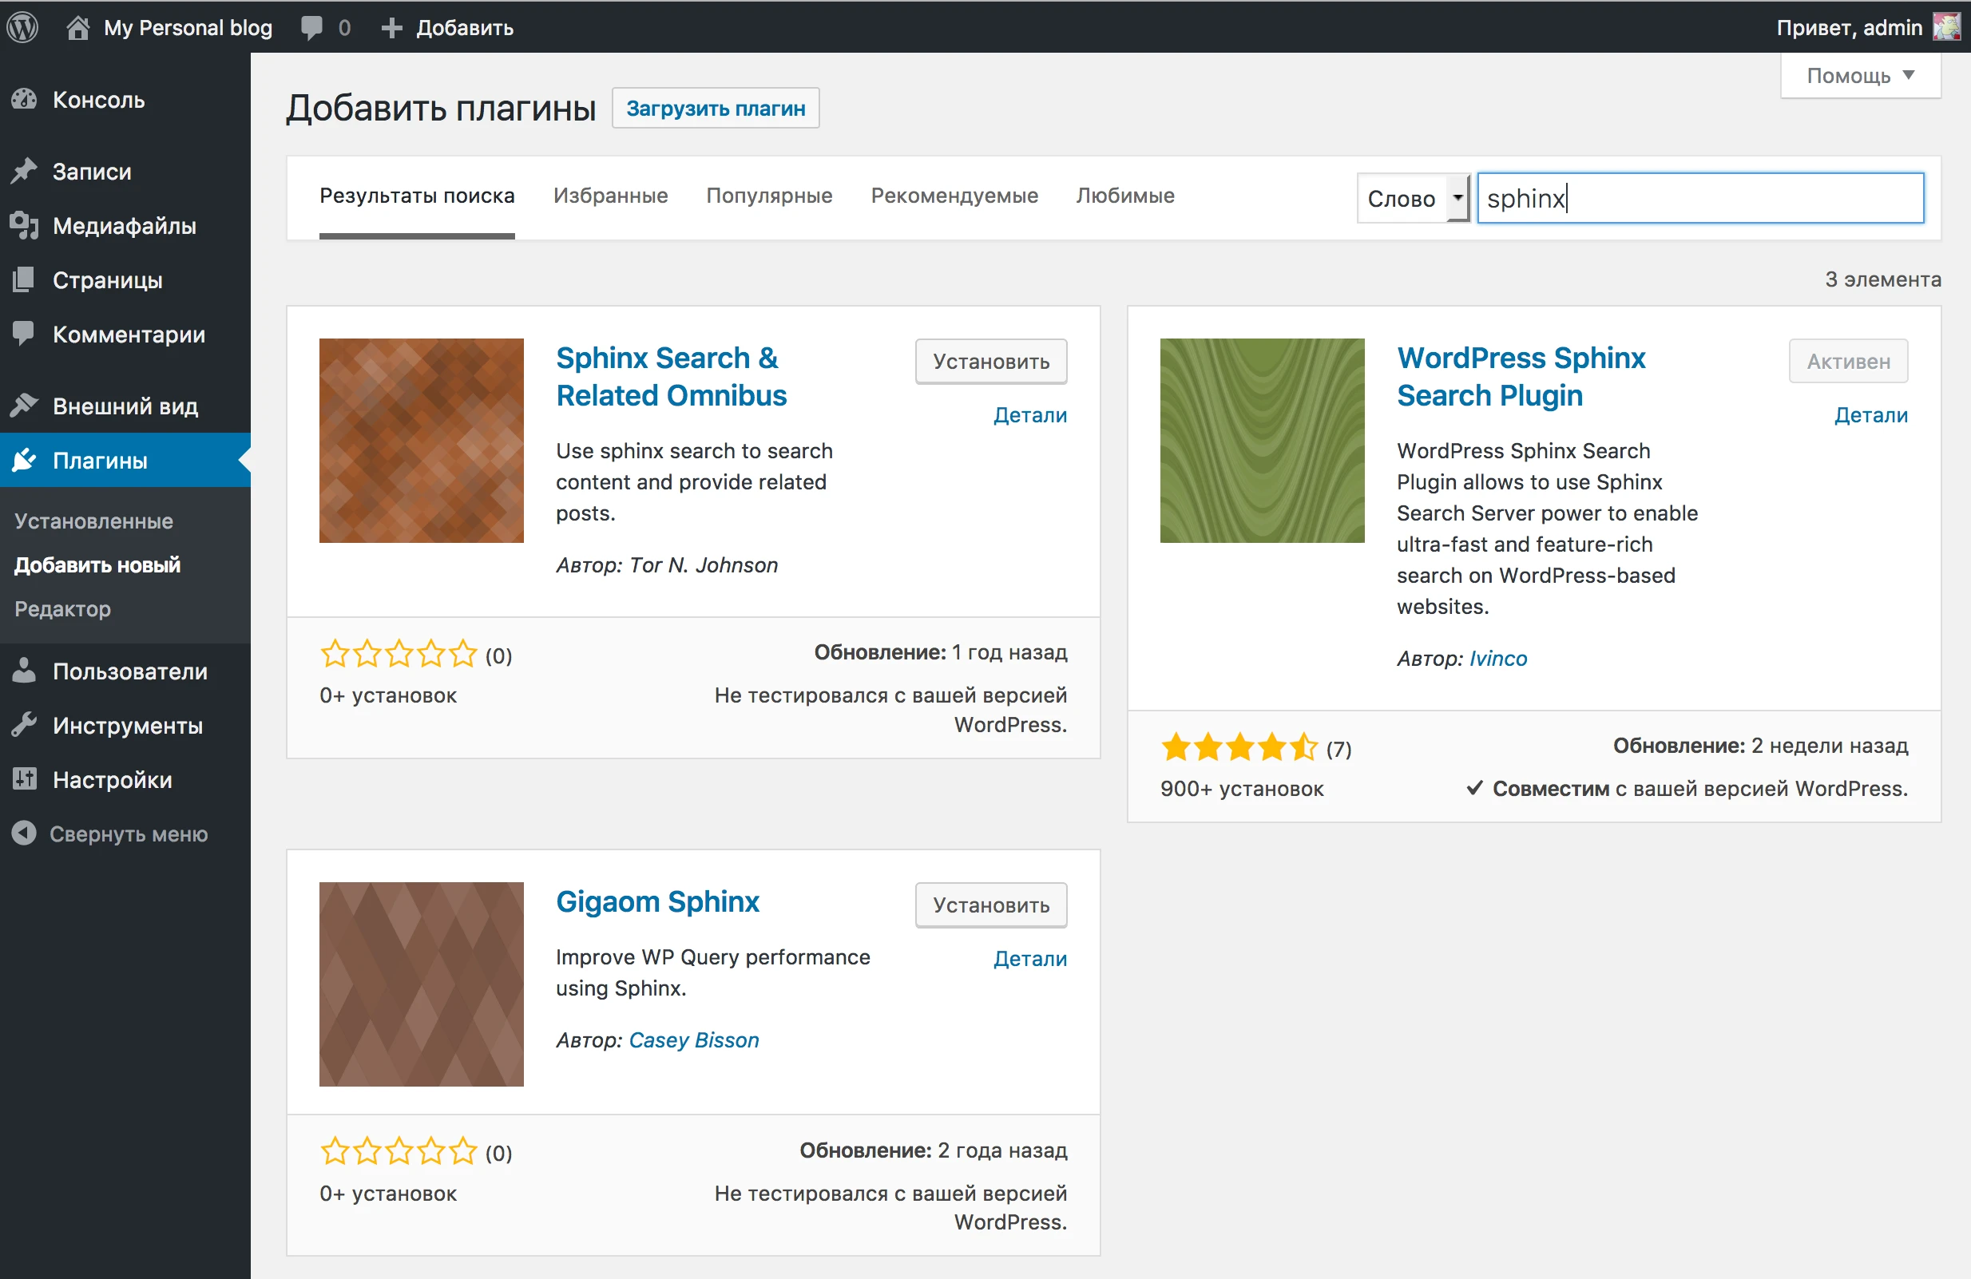Open Детали link for Sphinx Search & Related Omnibus
Image resolution: width=1971 pixels, height=1279 pixels.
(x=1029, y=414)
